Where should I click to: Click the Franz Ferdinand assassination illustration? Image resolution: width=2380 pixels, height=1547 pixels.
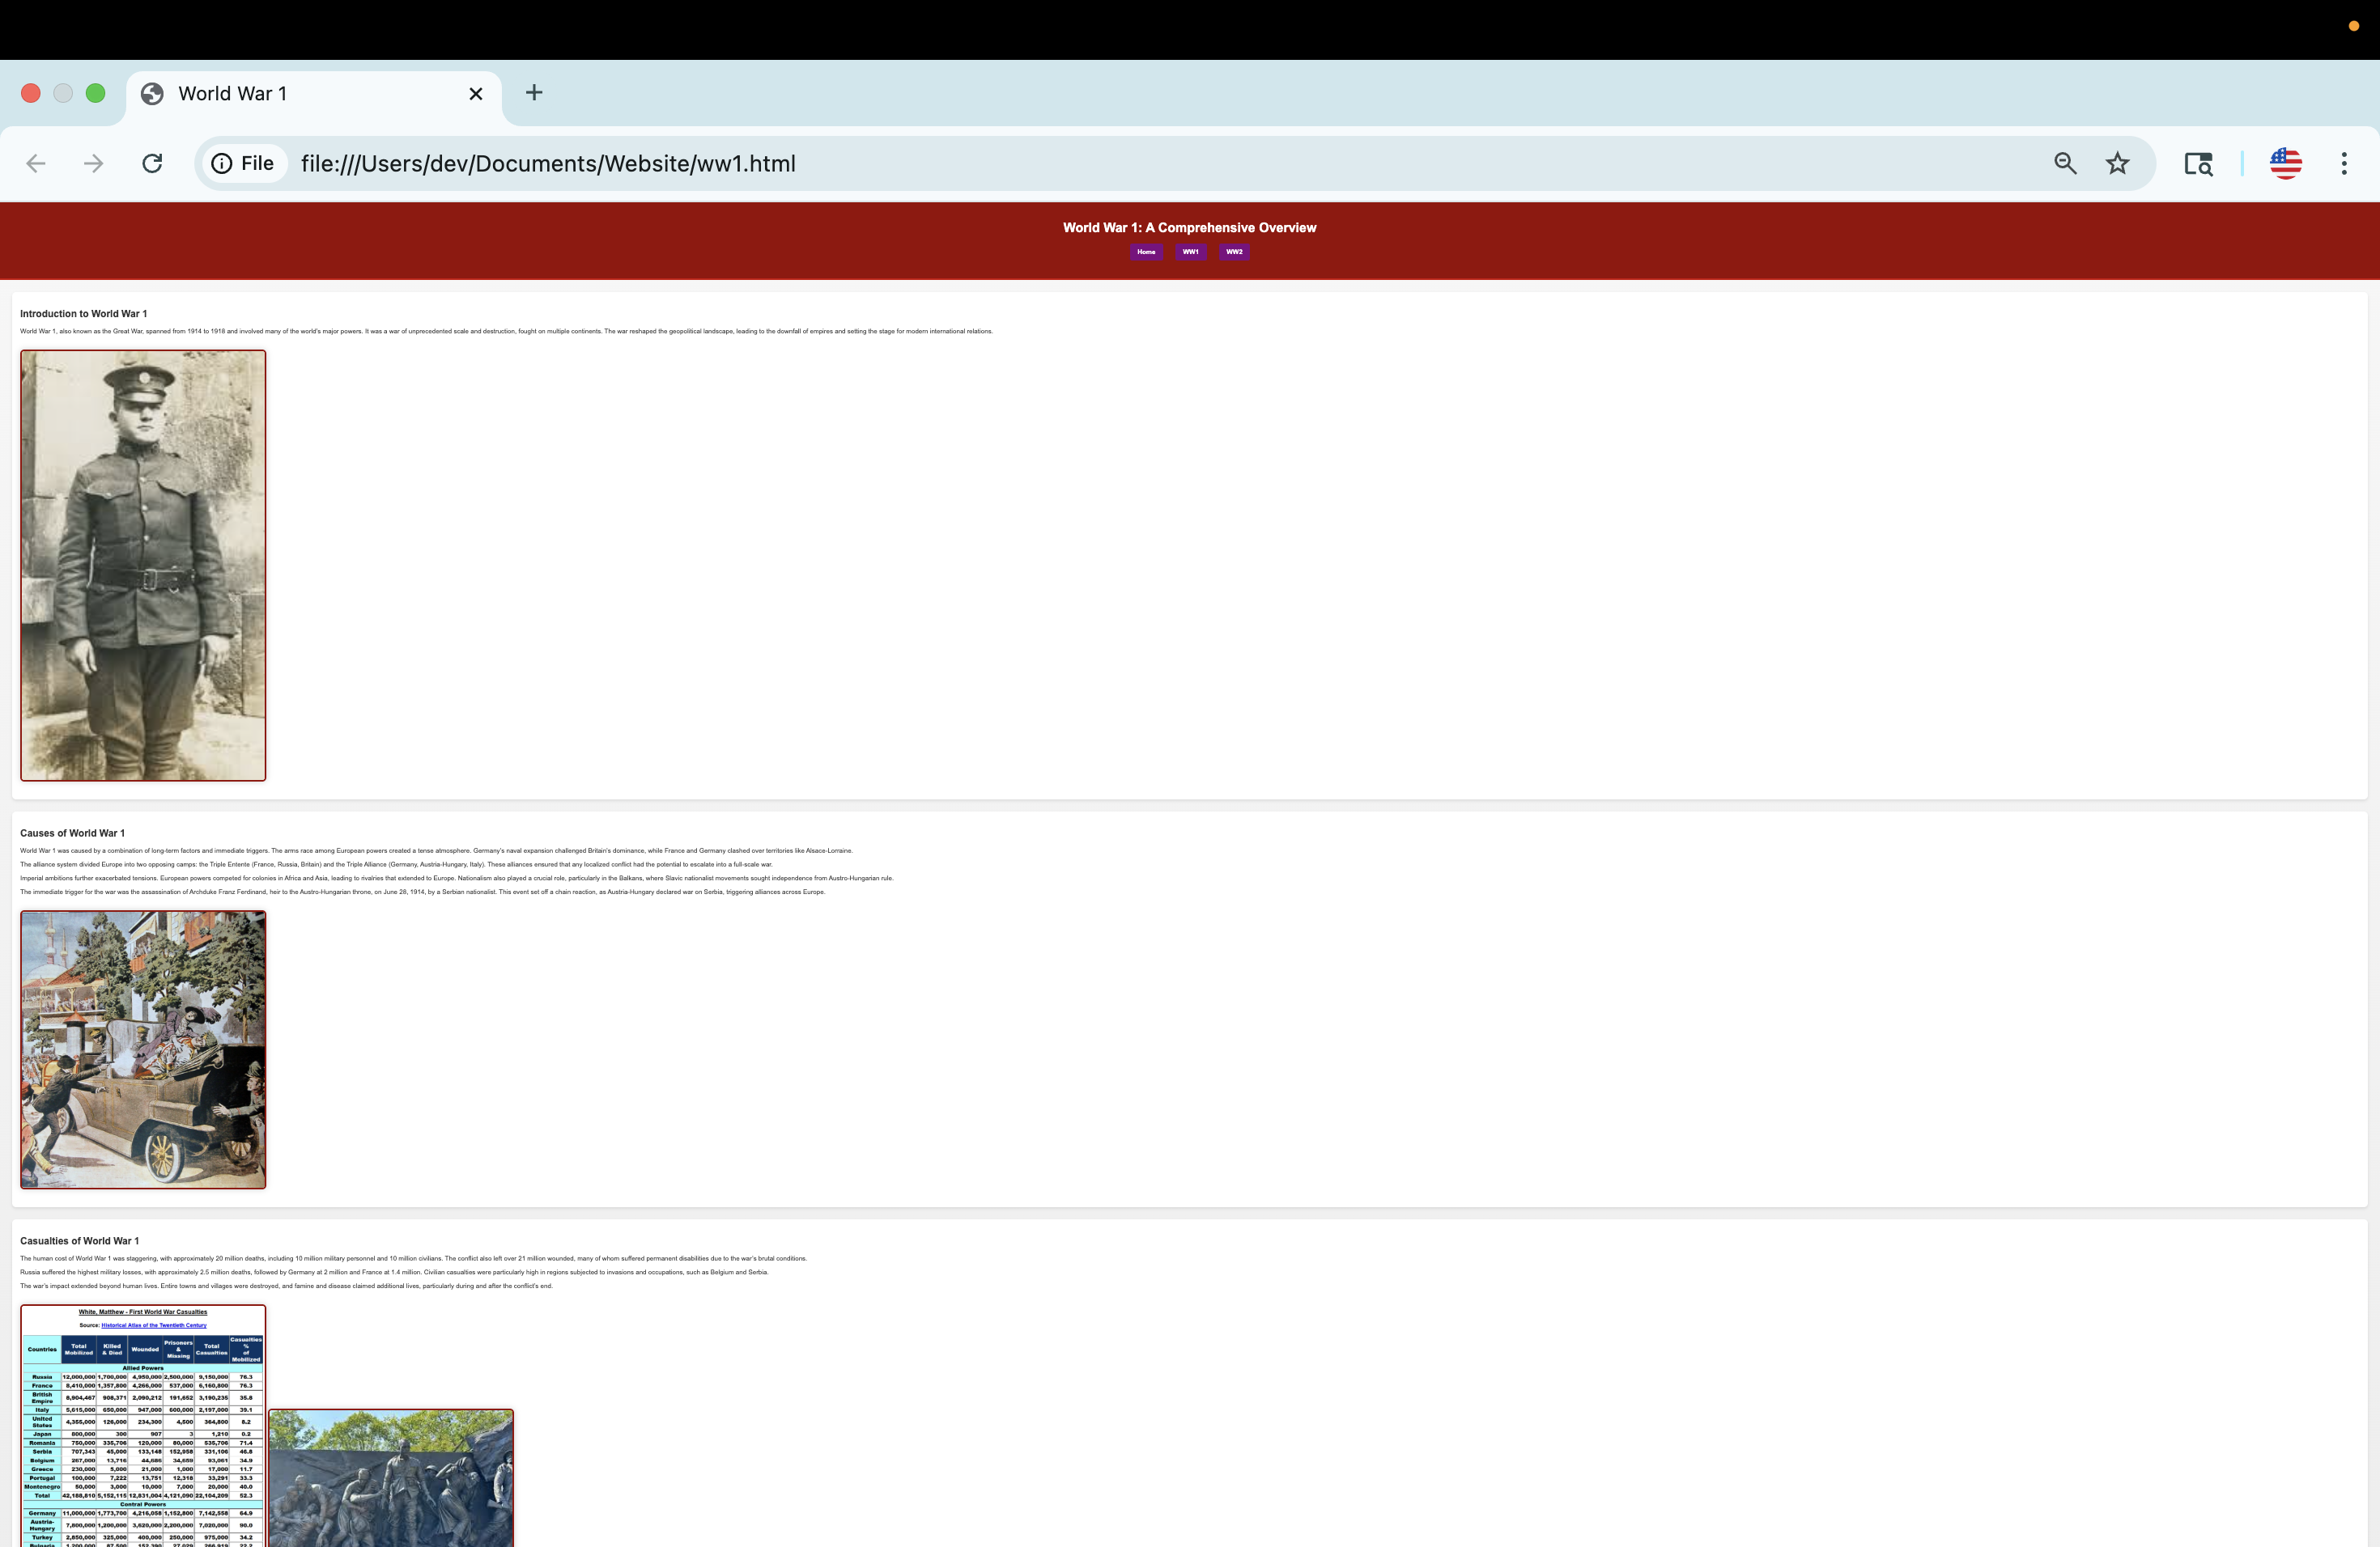(143, 1049)
